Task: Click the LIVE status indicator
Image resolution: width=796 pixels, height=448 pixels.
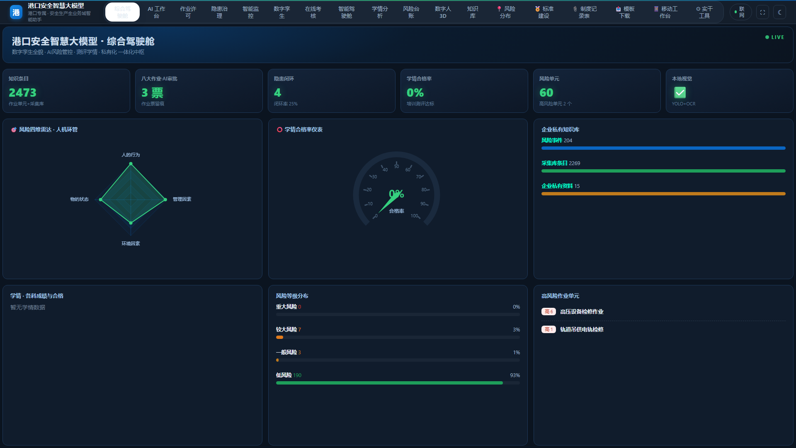Action: pyautogui.click(x=774, y=37)
